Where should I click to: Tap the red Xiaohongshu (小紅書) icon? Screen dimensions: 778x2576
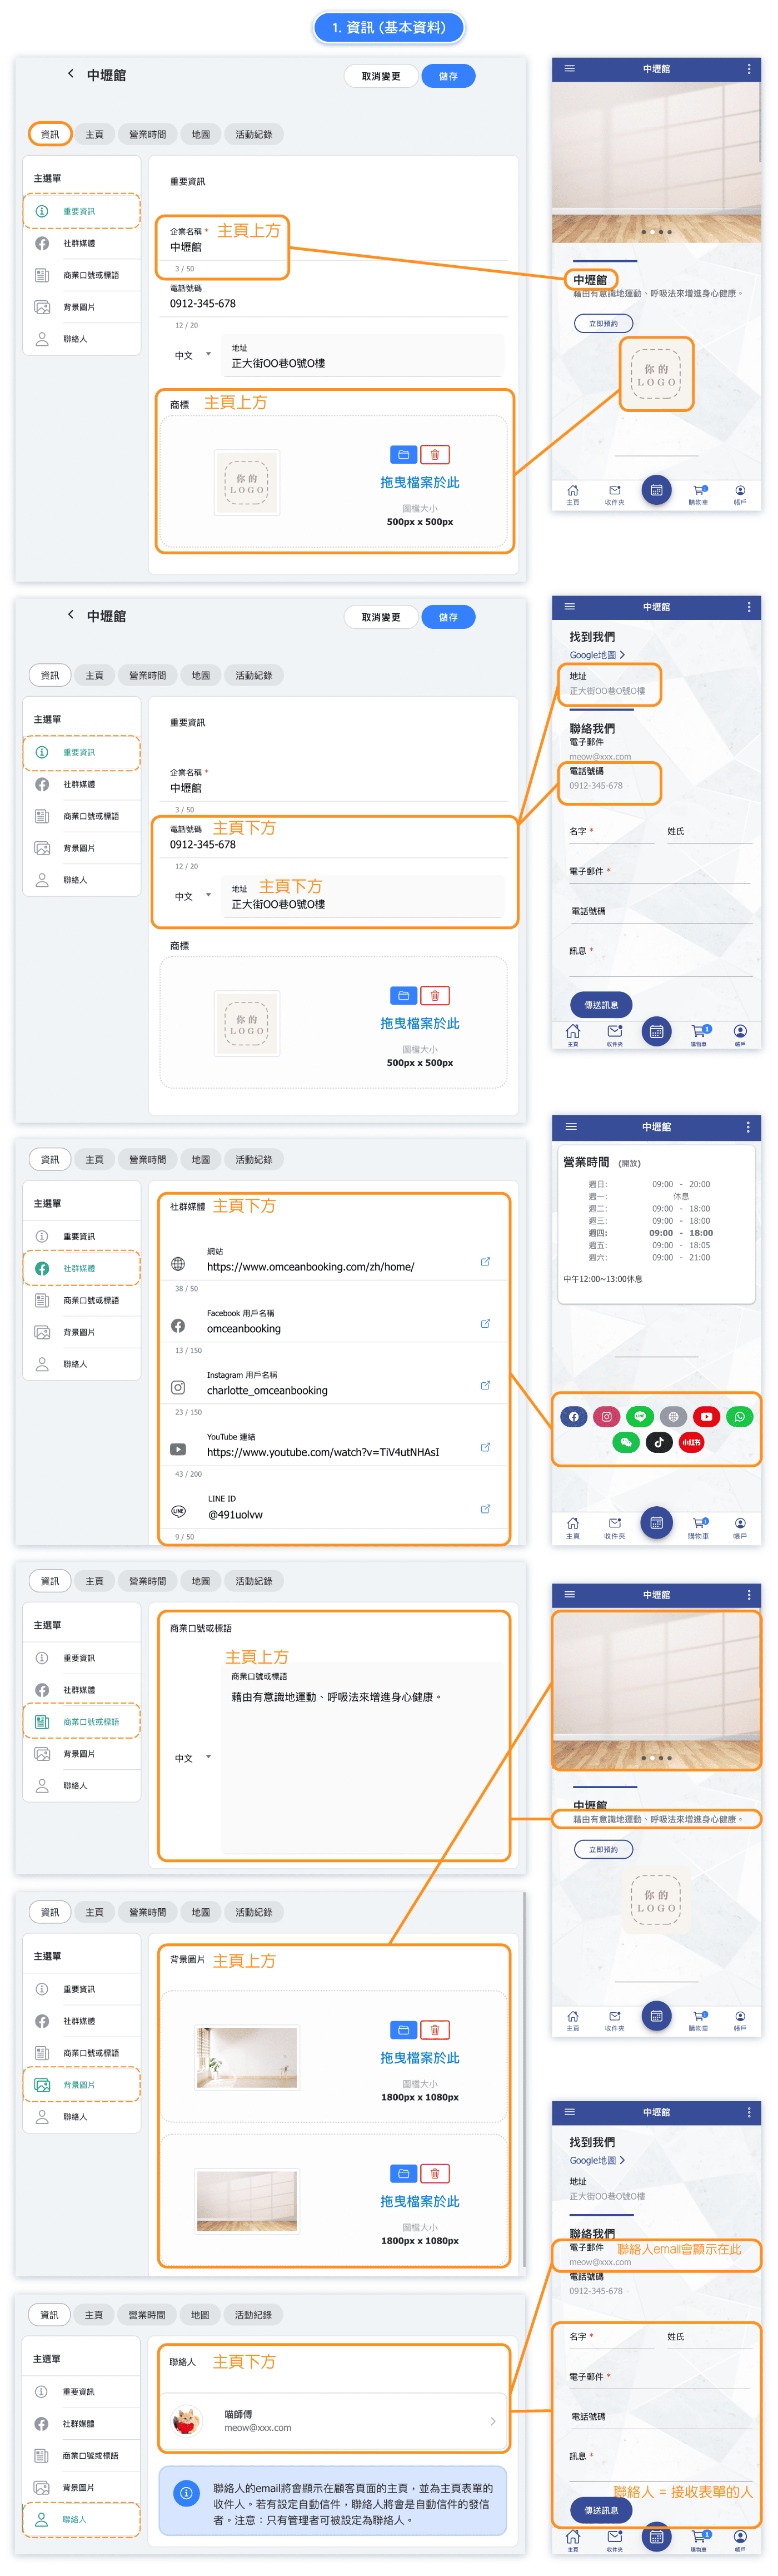click(x=691, y=1442)
